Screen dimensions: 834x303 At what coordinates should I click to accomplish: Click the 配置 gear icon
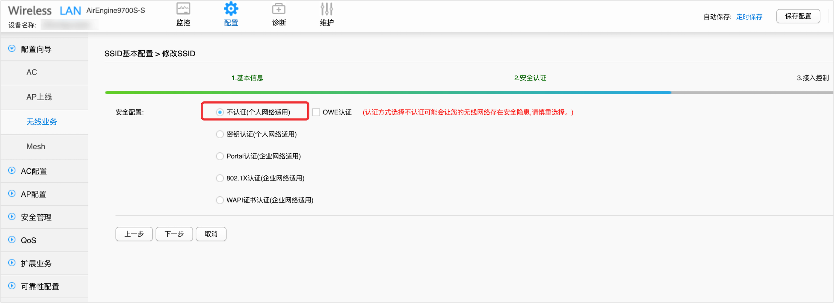(x=231, y=9)
